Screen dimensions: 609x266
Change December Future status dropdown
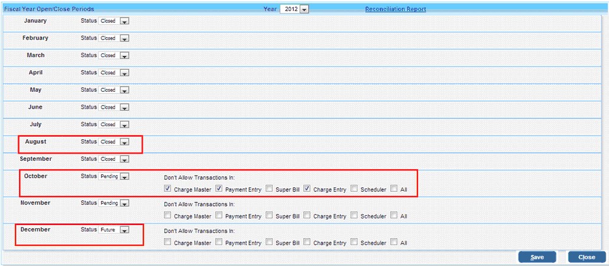(124, 230)
